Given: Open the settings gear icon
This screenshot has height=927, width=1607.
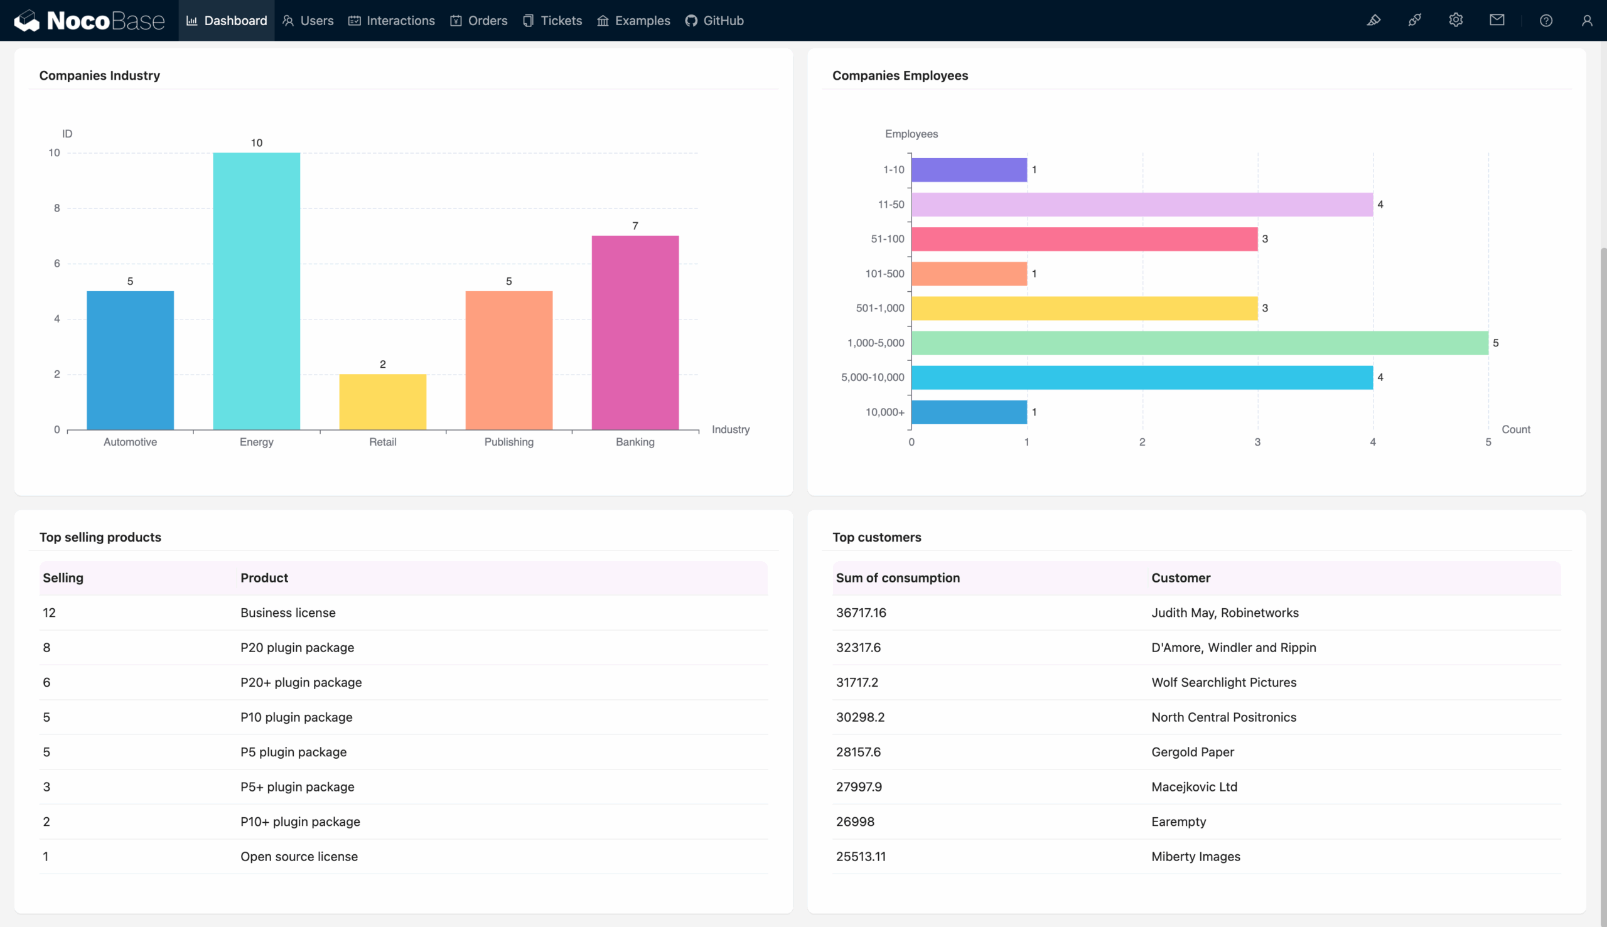Looking at the screenshot, I should coord(1456,20).
